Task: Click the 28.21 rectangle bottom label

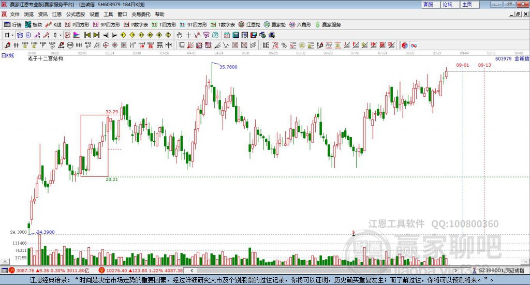Action: point(112,179)
